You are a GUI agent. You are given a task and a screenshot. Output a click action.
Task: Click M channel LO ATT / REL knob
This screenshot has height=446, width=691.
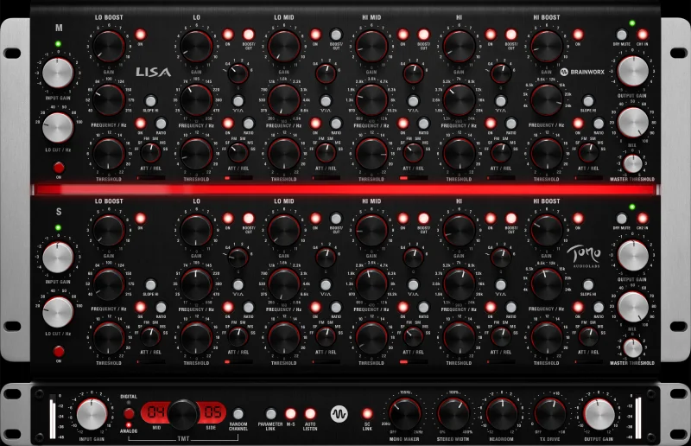(x=238, y=153)
